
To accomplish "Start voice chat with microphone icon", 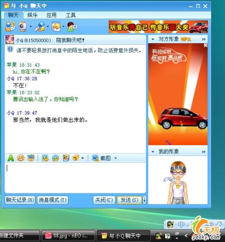I will tap(40, 27).
